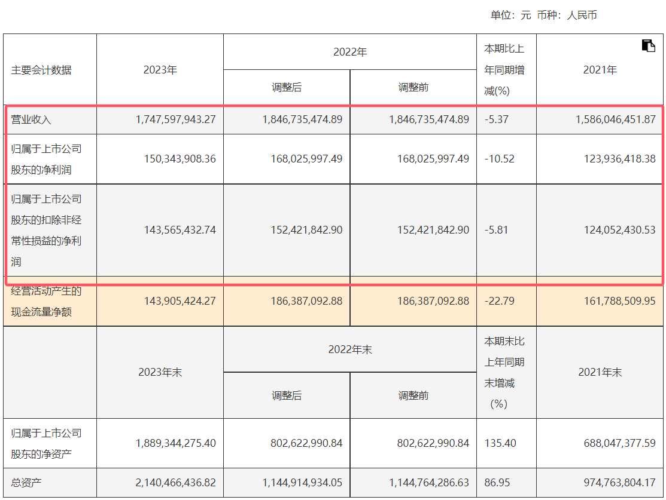The height and width of the screenshot is (500, 666).
Task: Click net profit value 150,343,908.36
Action: coord(180,159)
